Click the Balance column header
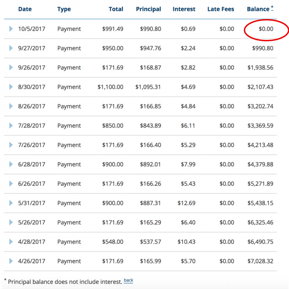This screenshot has height=289, width=289. (x=258, y=9)
